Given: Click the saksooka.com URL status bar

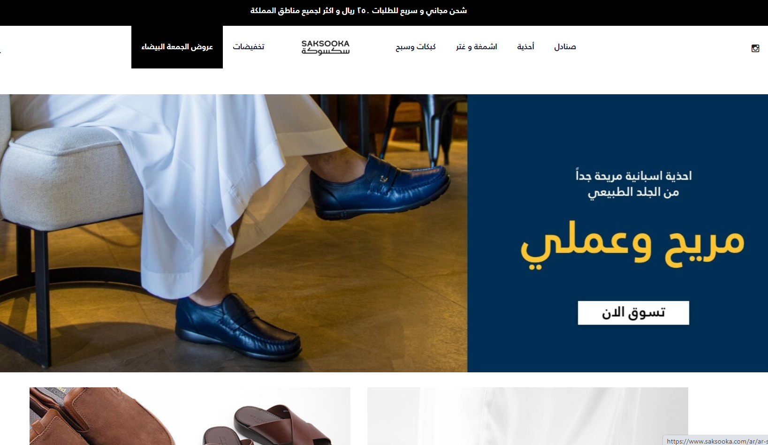Looking at the screenshot, I should [x=715, y=441].
